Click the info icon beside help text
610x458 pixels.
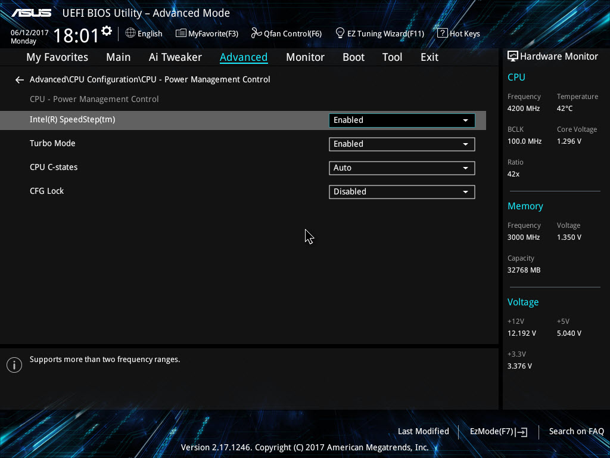coord(14,365)
